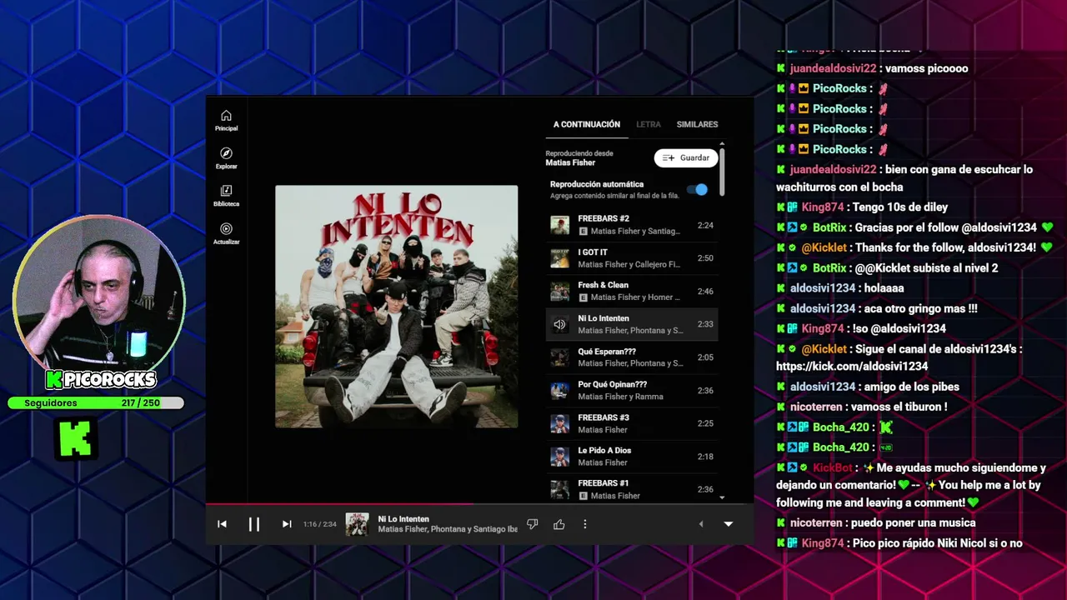Click the 2:24 duration of FREEBARS #2
The image size is (1067, 600).
coord(705,225)
